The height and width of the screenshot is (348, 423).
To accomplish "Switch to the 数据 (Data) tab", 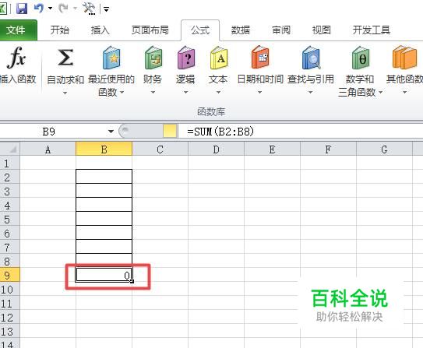I will (241, 30).
